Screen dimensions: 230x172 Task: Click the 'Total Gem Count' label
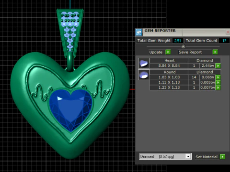click(201, 41)
